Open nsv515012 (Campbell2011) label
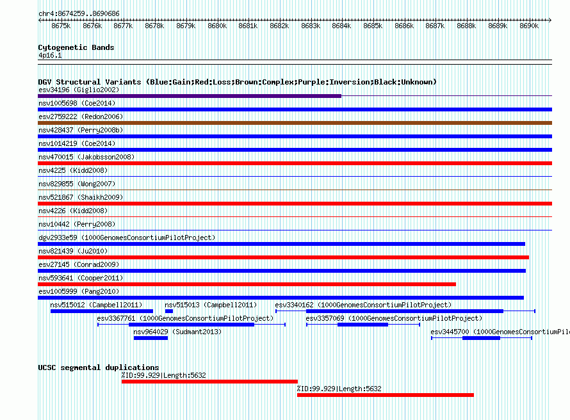 click(96, 305)
